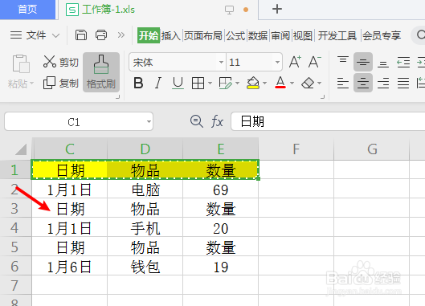Increase font size with A+ icon
Screen dimensions: 425x306
(x=295, y=62)
